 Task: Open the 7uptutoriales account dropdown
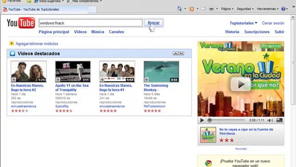tap(243, 23)
